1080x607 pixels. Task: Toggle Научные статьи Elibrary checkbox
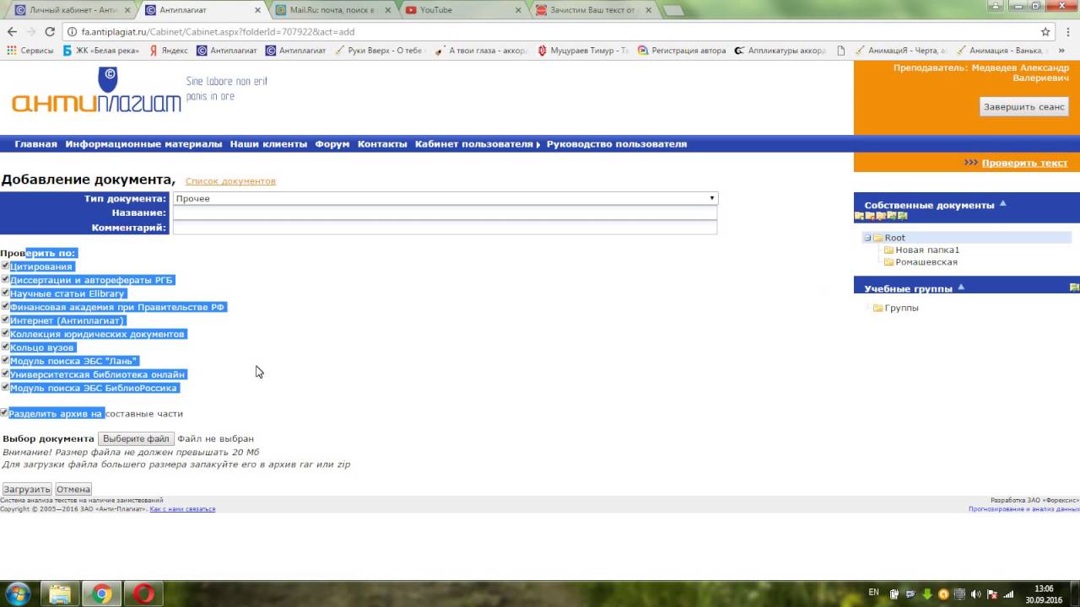point(5,293)
